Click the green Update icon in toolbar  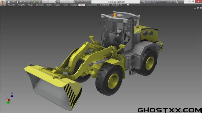[34, 2]
